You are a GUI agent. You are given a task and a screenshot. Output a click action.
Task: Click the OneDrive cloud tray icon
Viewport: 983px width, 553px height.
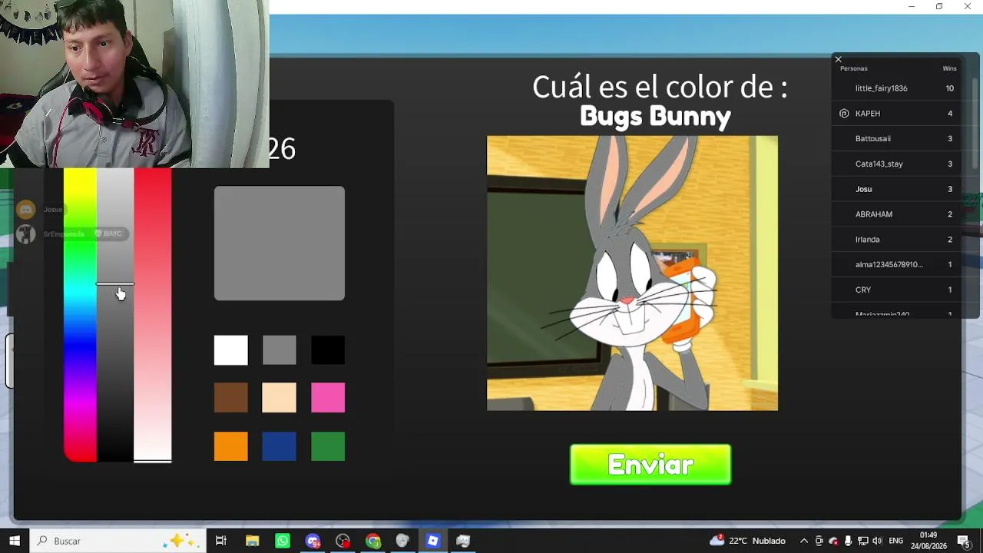[x=833, y=541]
